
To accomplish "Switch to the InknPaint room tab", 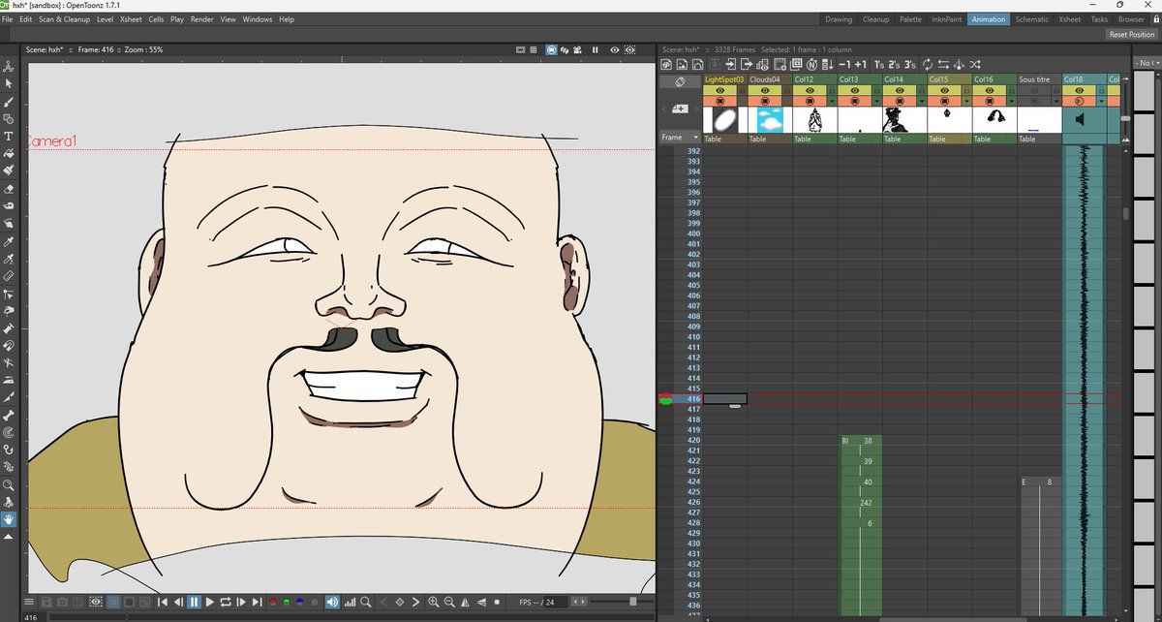I will coord(948,19).
